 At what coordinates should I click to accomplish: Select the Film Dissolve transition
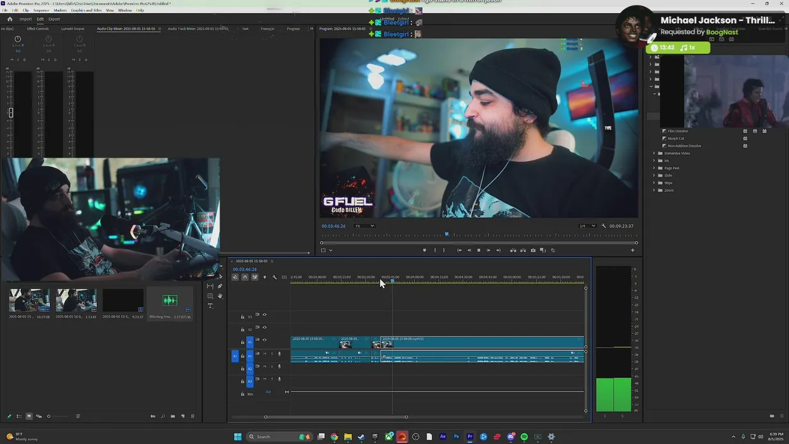tap(678, 131)
